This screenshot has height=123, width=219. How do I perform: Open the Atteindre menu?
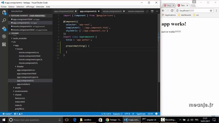40,7
